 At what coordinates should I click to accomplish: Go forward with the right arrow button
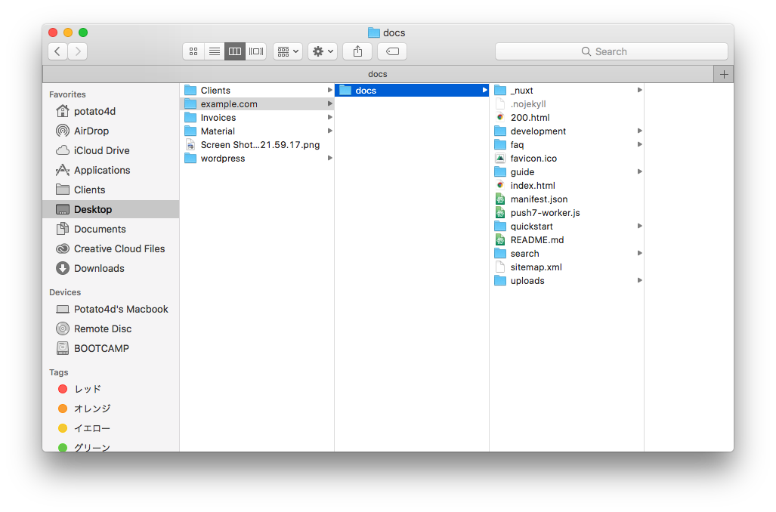click(78, 51)
